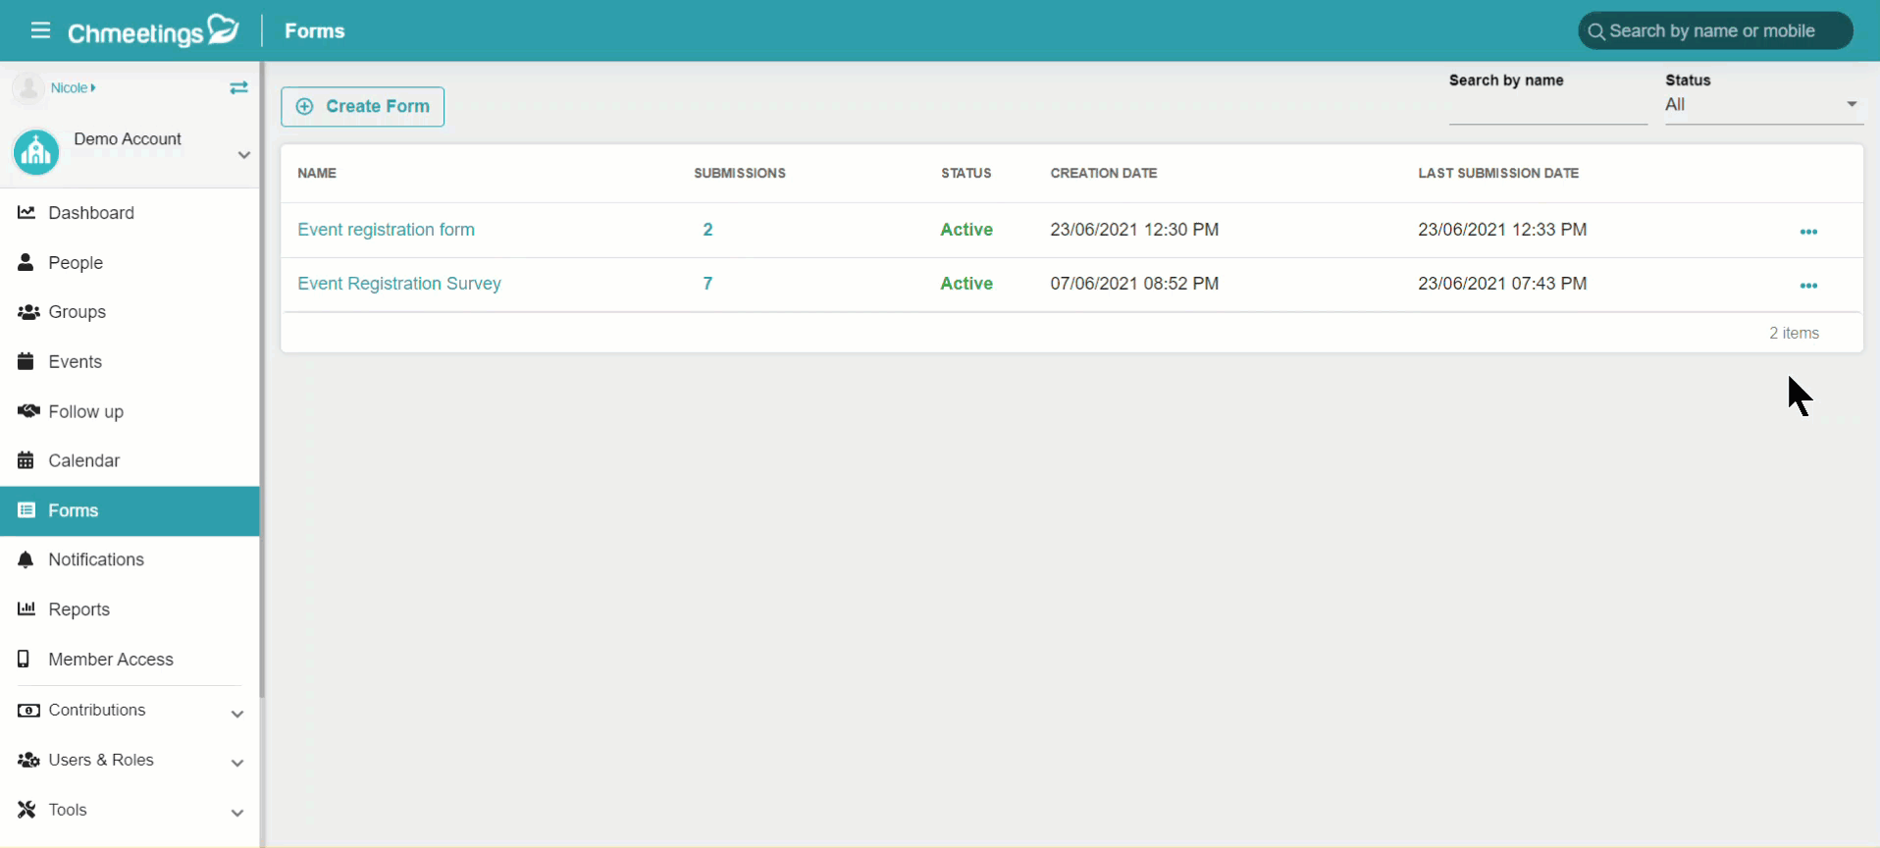Open Event Registration Survey link
This screenshot has height=848, width=1880.
[x=399, y=284]
